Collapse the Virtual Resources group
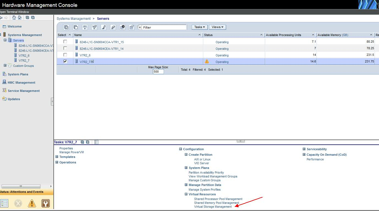The height and width of the screenshot is (211, 379). coord(186,194)
